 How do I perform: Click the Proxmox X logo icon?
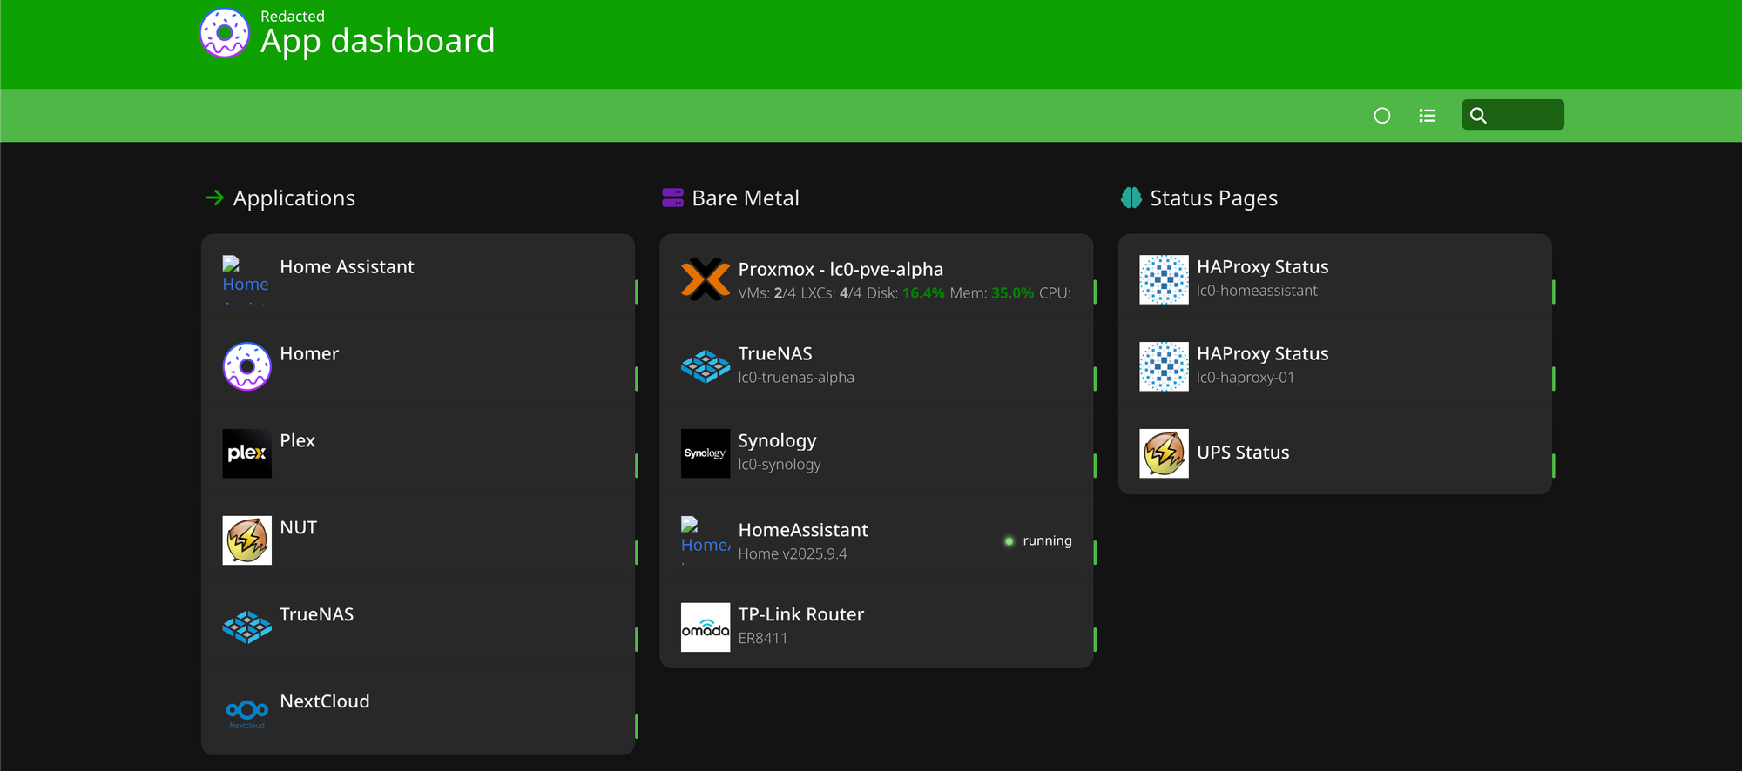click(705, 279)
